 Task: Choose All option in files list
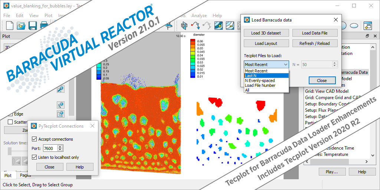[266, 90]
